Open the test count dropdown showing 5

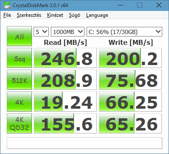[41, 32]
